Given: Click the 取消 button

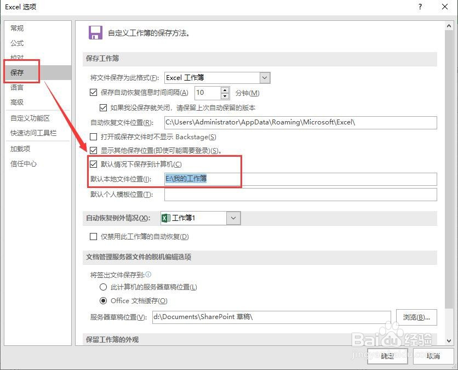Looking at the screenshot, I should pos(433,356).
